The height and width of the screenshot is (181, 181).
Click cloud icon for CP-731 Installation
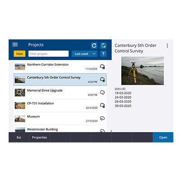coord(103,105)
